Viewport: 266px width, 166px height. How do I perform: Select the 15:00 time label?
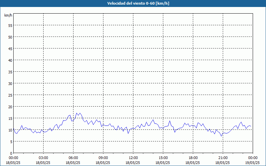pos(163,158)
